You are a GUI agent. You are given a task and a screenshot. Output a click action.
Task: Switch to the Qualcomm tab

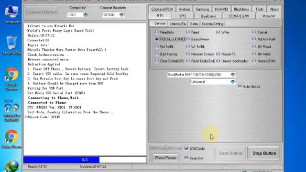coord(208,16)
